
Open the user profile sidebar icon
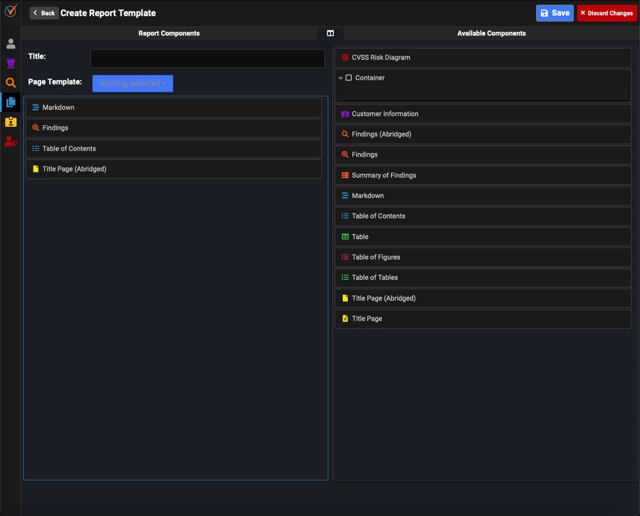[11, 43]
